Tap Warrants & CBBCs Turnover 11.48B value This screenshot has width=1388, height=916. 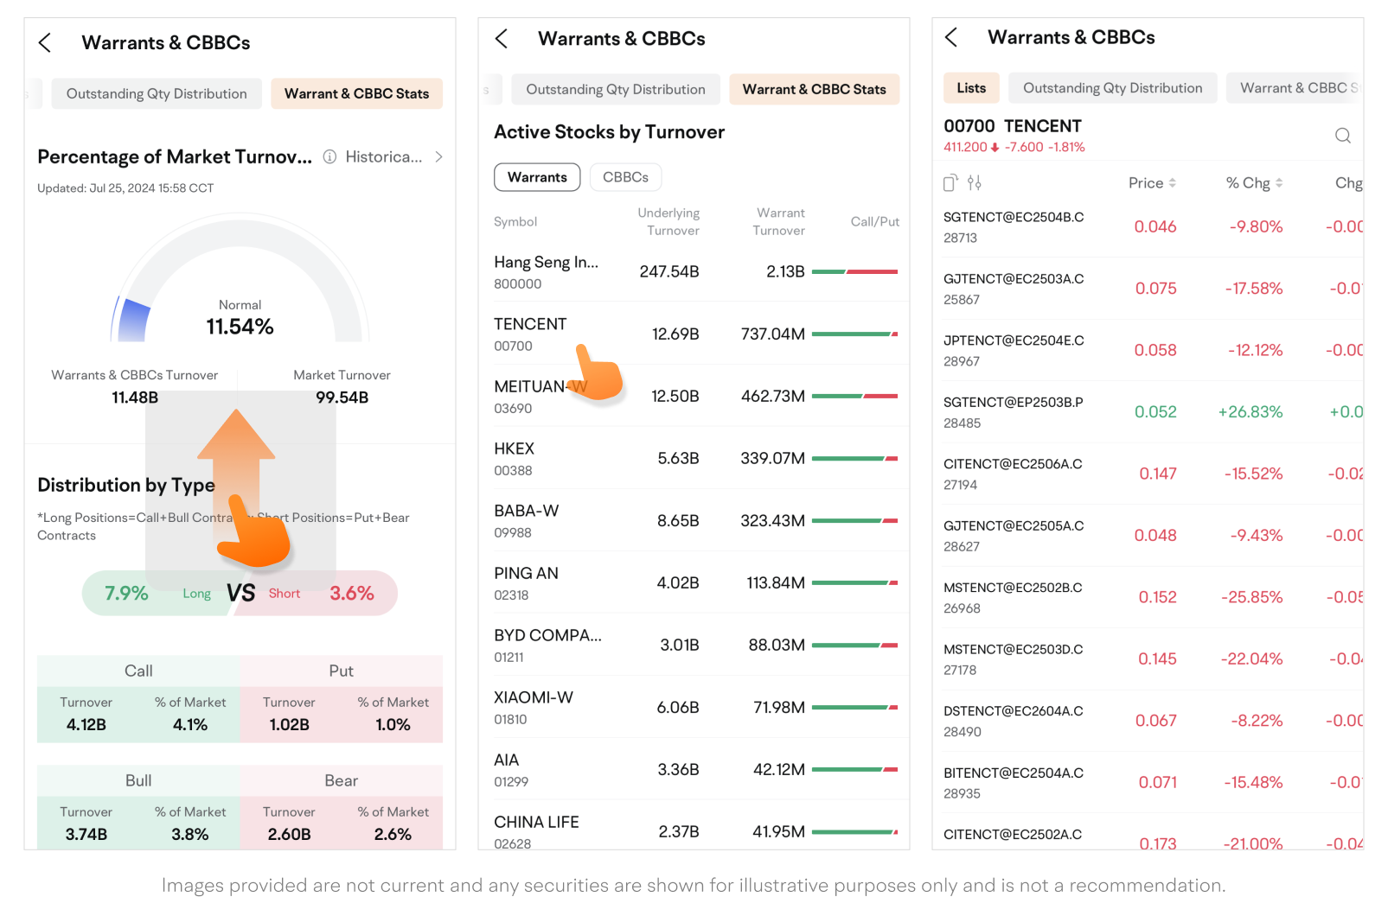click(135, 398)
